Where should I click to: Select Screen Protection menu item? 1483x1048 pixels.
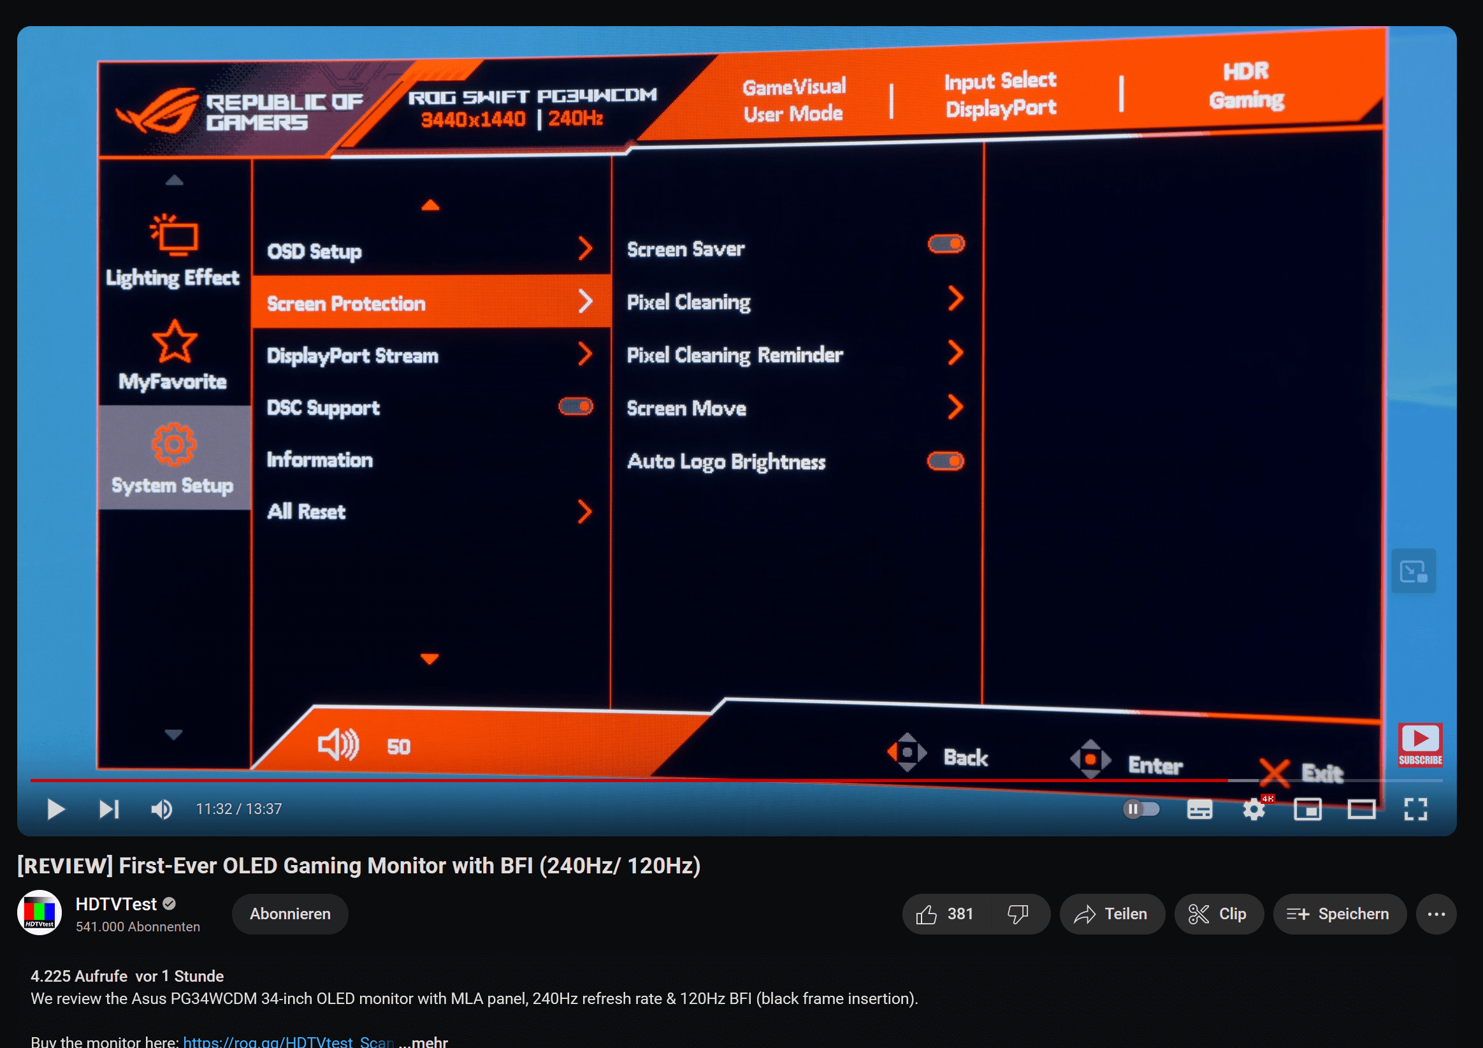431,302
